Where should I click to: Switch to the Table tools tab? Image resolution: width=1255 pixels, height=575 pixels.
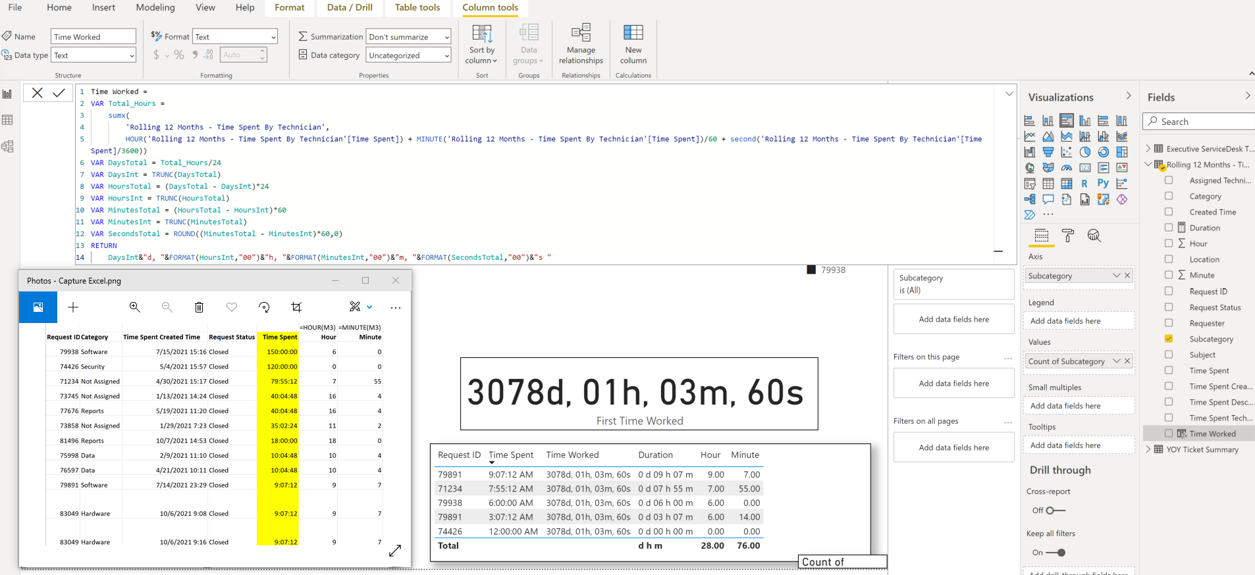tap(417, 7)
